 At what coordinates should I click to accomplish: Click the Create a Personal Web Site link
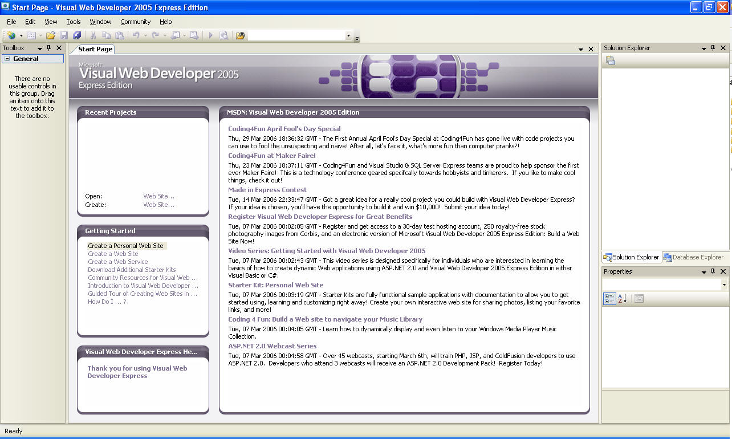[126, 245]
